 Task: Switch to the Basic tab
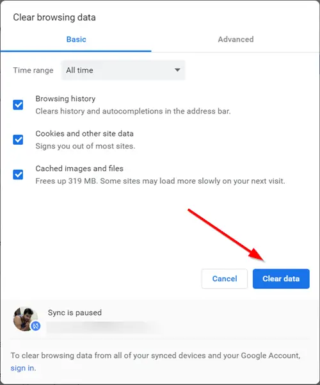(76, 39)
